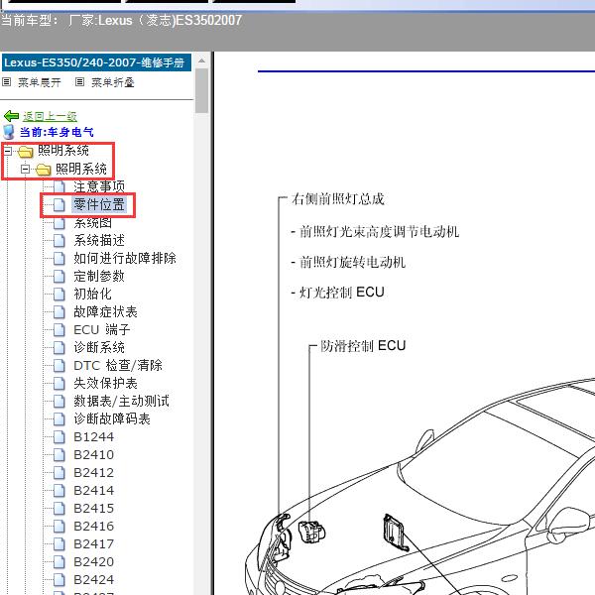Screen dimensions: 595x595
Task: Select the top-level 照明系统 tree label
Action: pos(63,151)
